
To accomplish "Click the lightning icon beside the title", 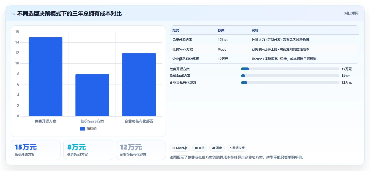I will (x=13, y=14).
